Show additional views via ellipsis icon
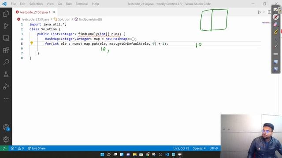Screen dimensions: 282x158 point(6,98)
